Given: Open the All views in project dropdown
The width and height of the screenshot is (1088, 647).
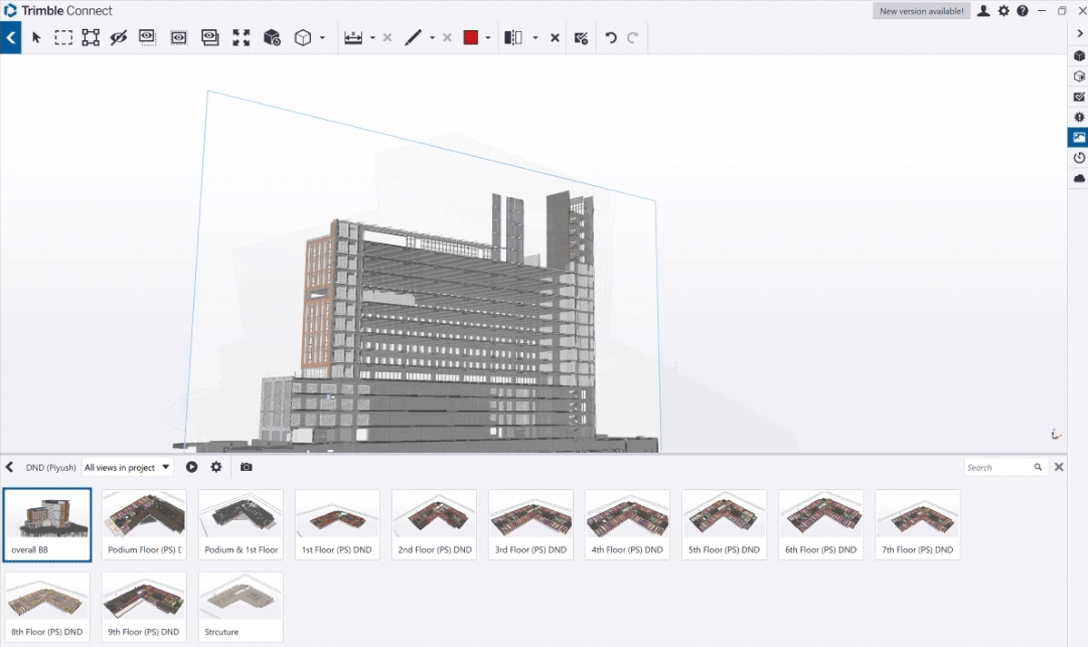Looking at the screenshot, I should pyautogui.click(x=127, y=466).
